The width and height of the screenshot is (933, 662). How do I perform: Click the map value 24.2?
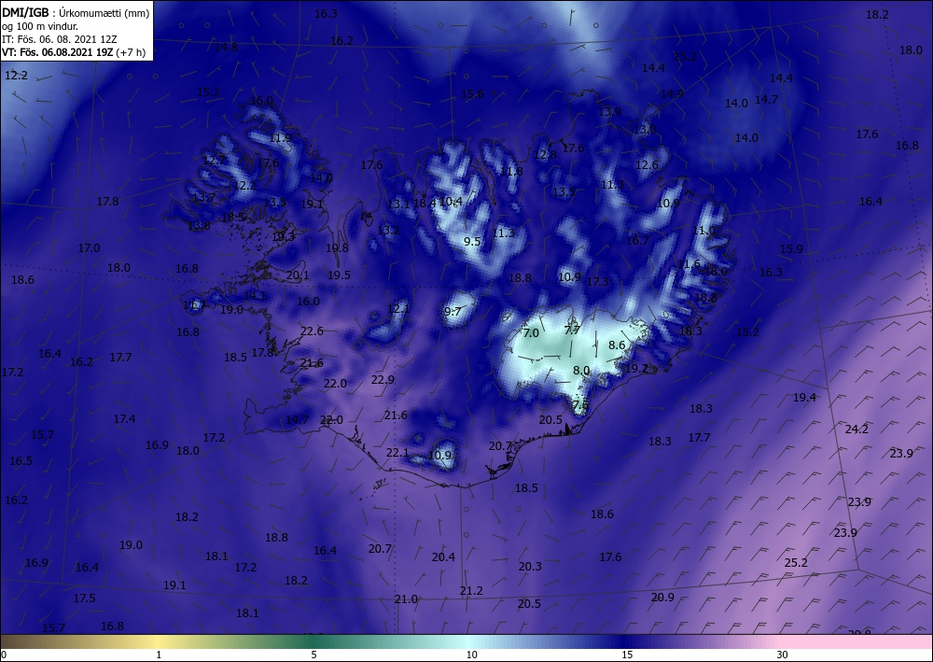pyautogui.click(x=856, y=430)
